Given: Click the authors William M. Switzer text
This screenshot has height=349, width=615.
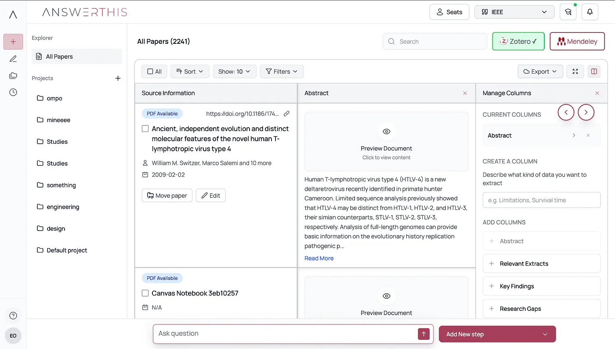Looking at the screenshot, I should [x=212, y=163].
